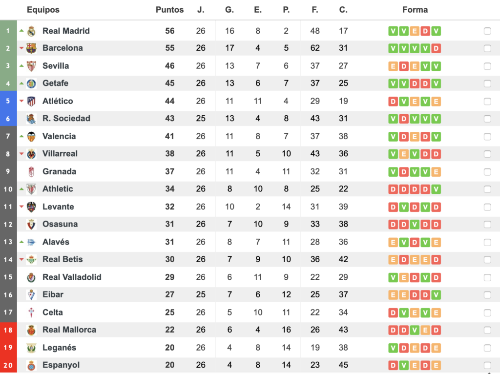This screenshot has height=374, width=500.
Task: Tick the checkbox in Leganés row
Action: pos(487,348)
